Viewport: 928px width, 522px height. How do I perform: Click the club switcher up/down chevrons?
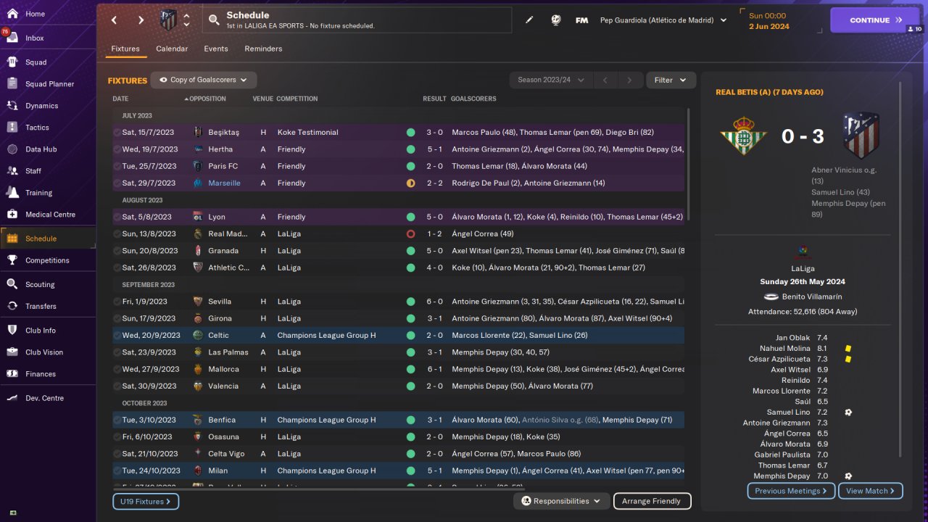pyautogui.click(x=186, y=20)
